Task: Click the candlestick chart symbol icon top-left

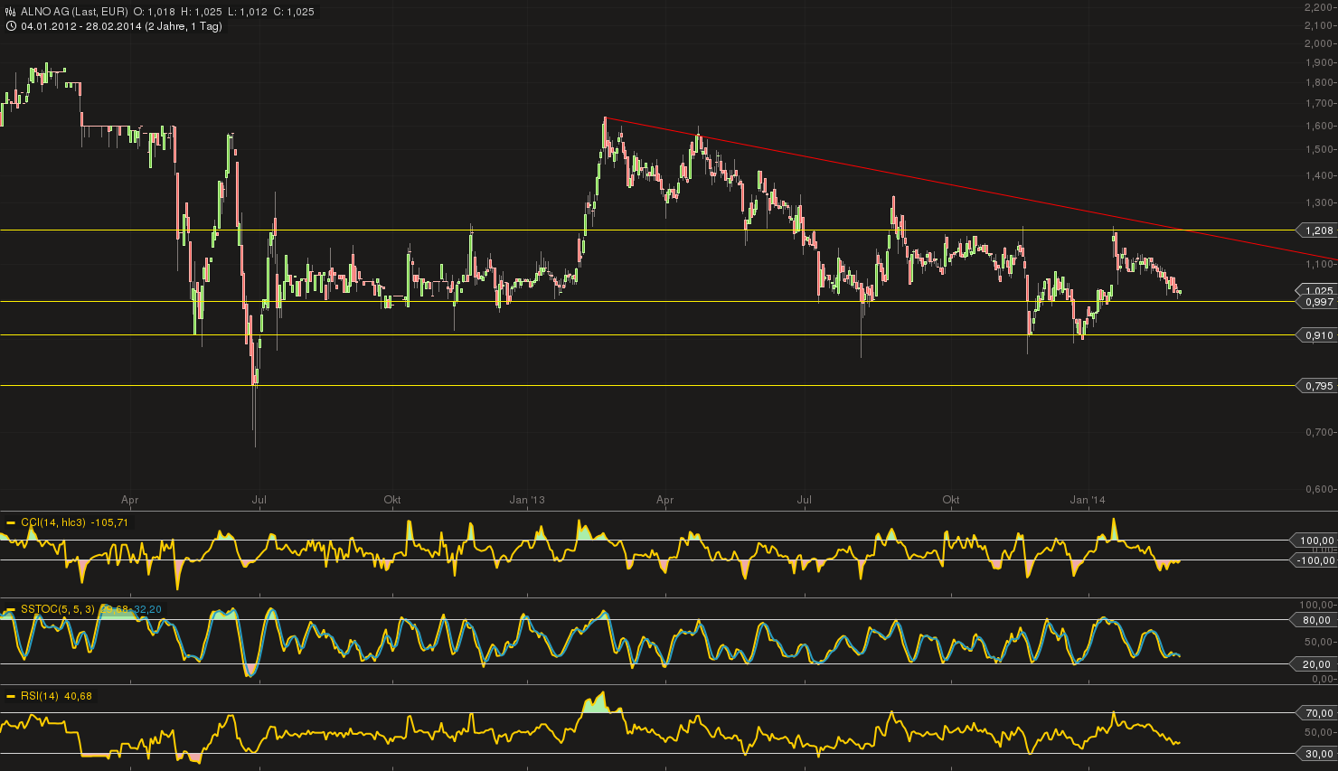Action: (x=9, y=11)
